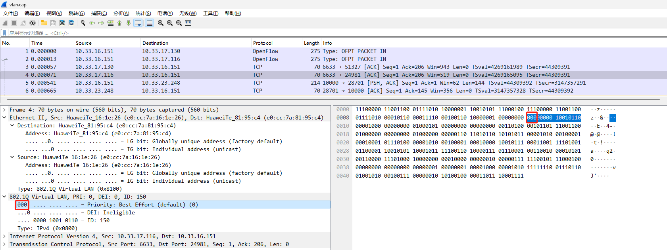Open the 无线(W) menu

188,13
